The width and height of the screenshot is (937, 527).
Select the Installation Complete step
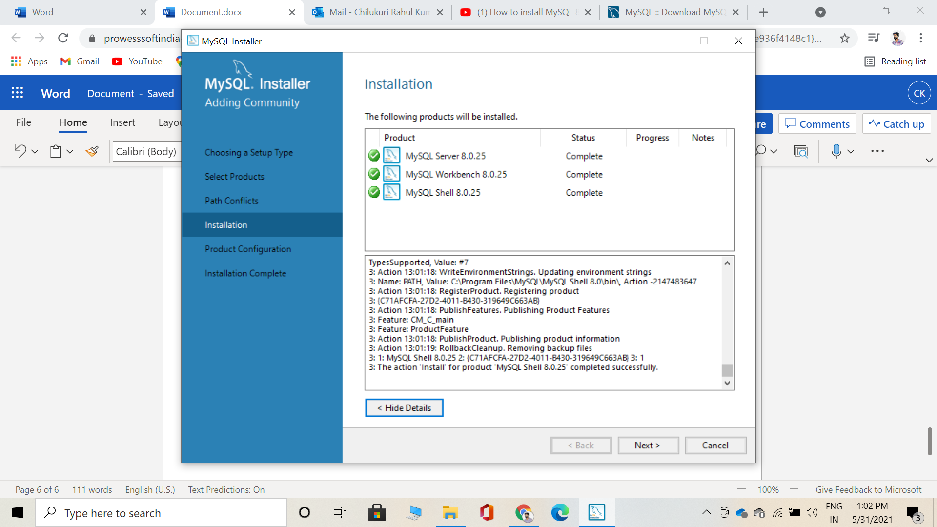[x=245, y=273]
